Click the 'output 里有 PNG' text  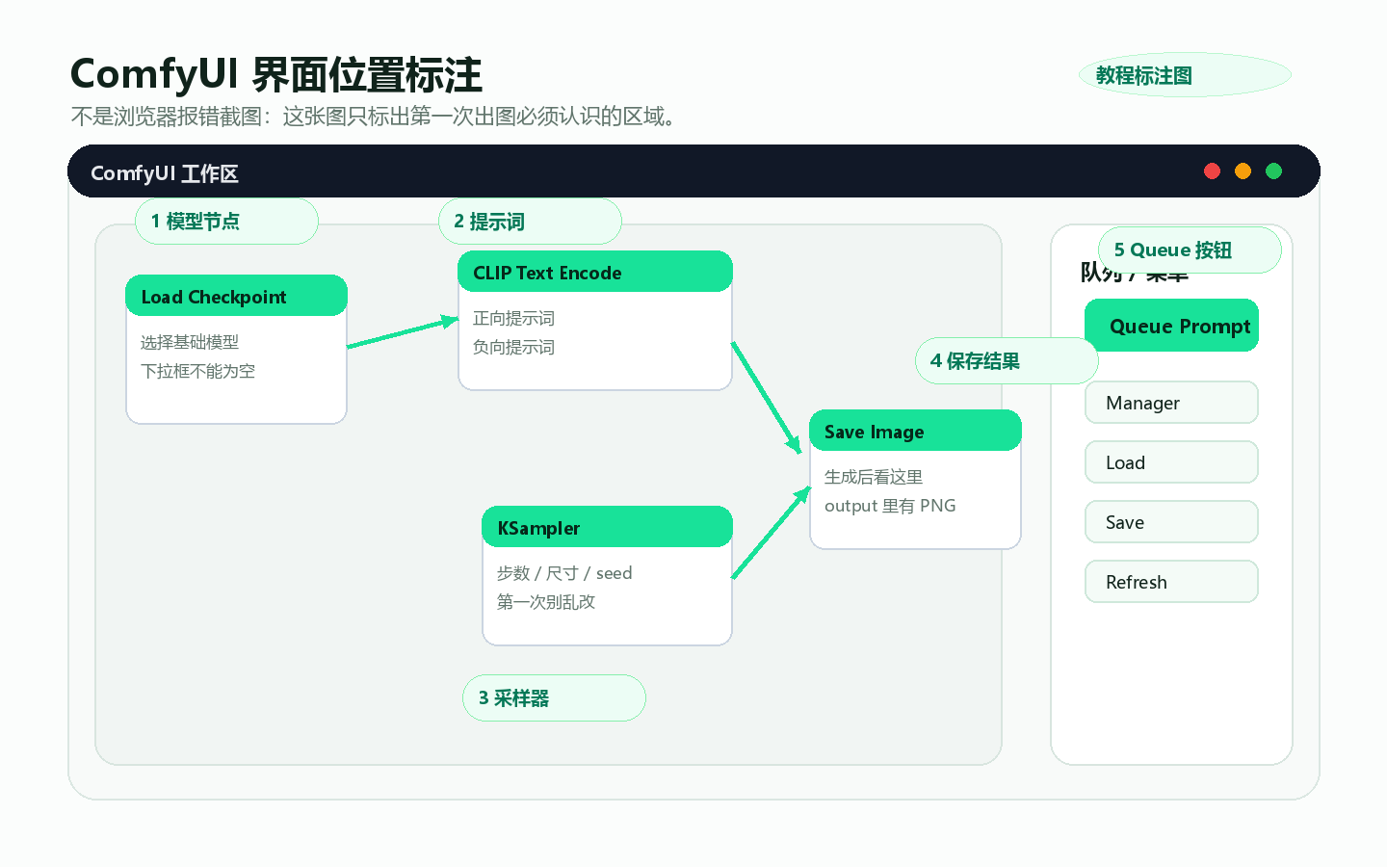[x=890, y=506]
